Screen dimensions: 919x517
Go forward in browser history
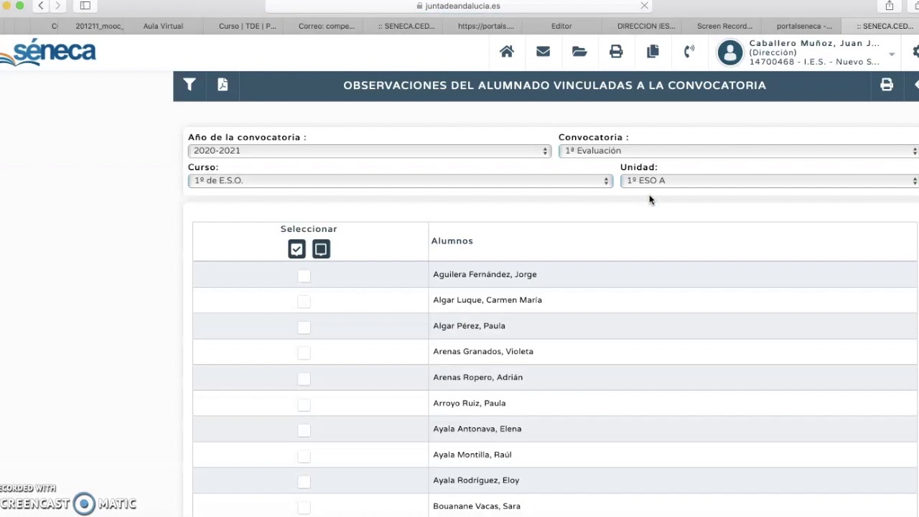tap(58, 6)
